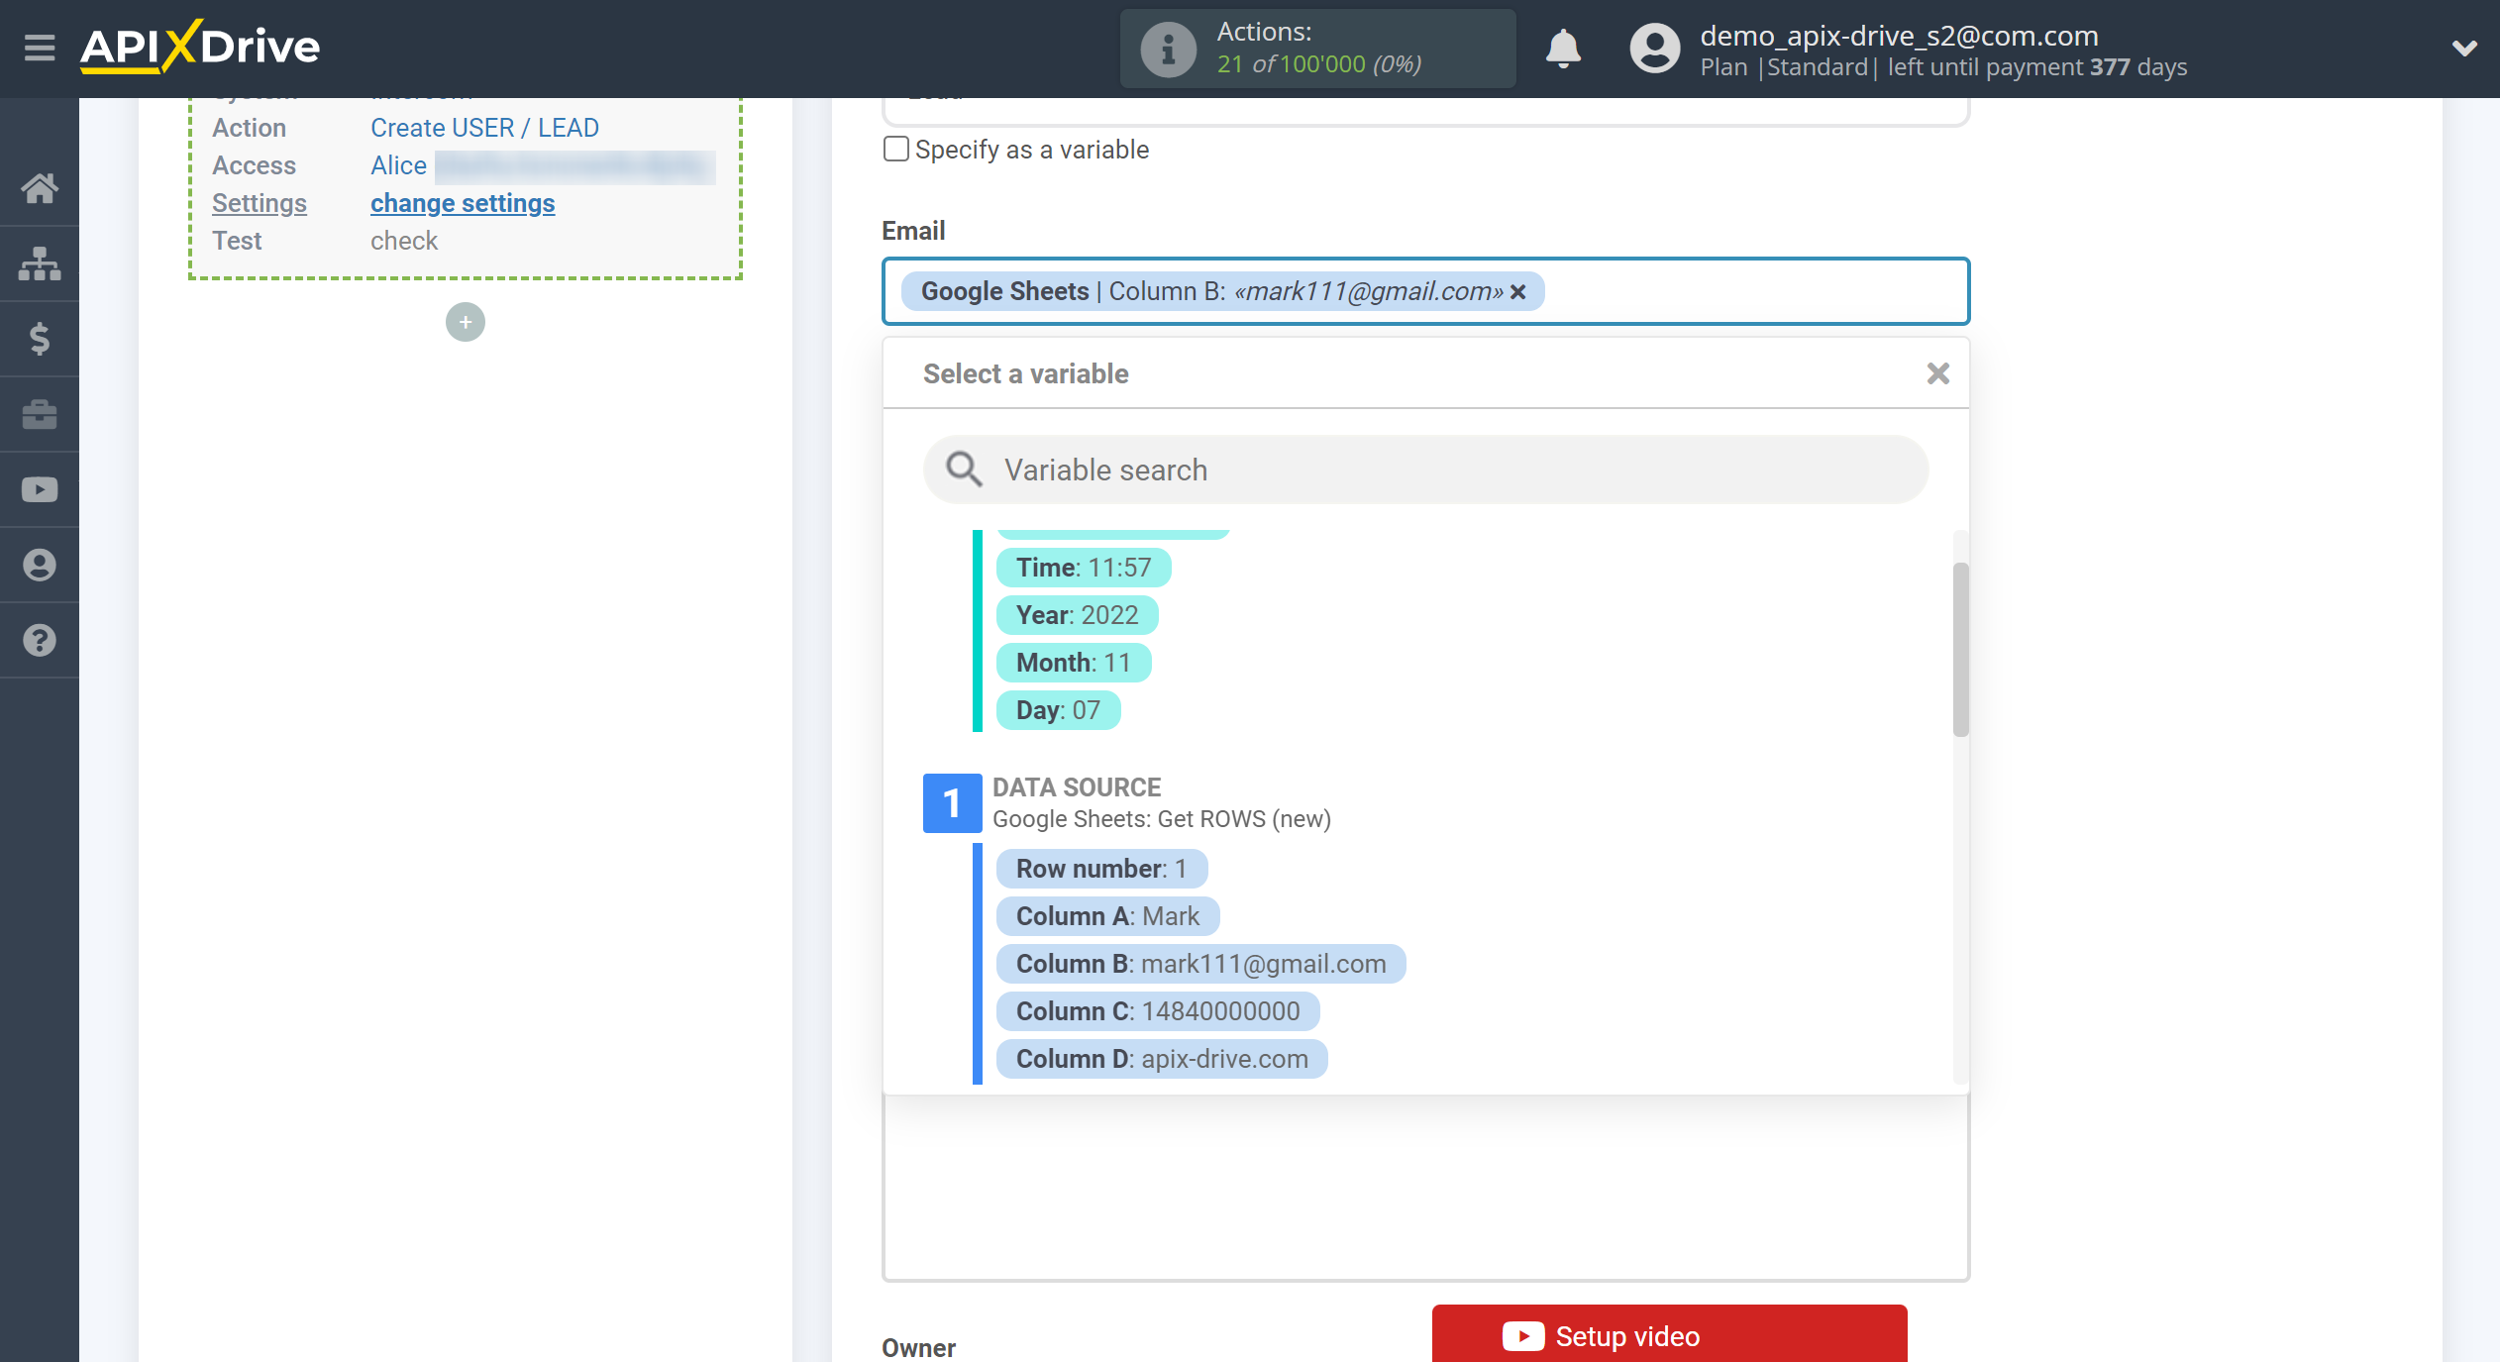Select Column D: apix-drive.com variable
The height and width of the screenshot is (1362, 2500).
point(1162,1059)
